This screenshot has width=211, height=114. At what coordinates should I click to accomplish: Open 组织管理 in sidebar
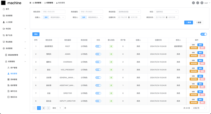tap(14, 85)
